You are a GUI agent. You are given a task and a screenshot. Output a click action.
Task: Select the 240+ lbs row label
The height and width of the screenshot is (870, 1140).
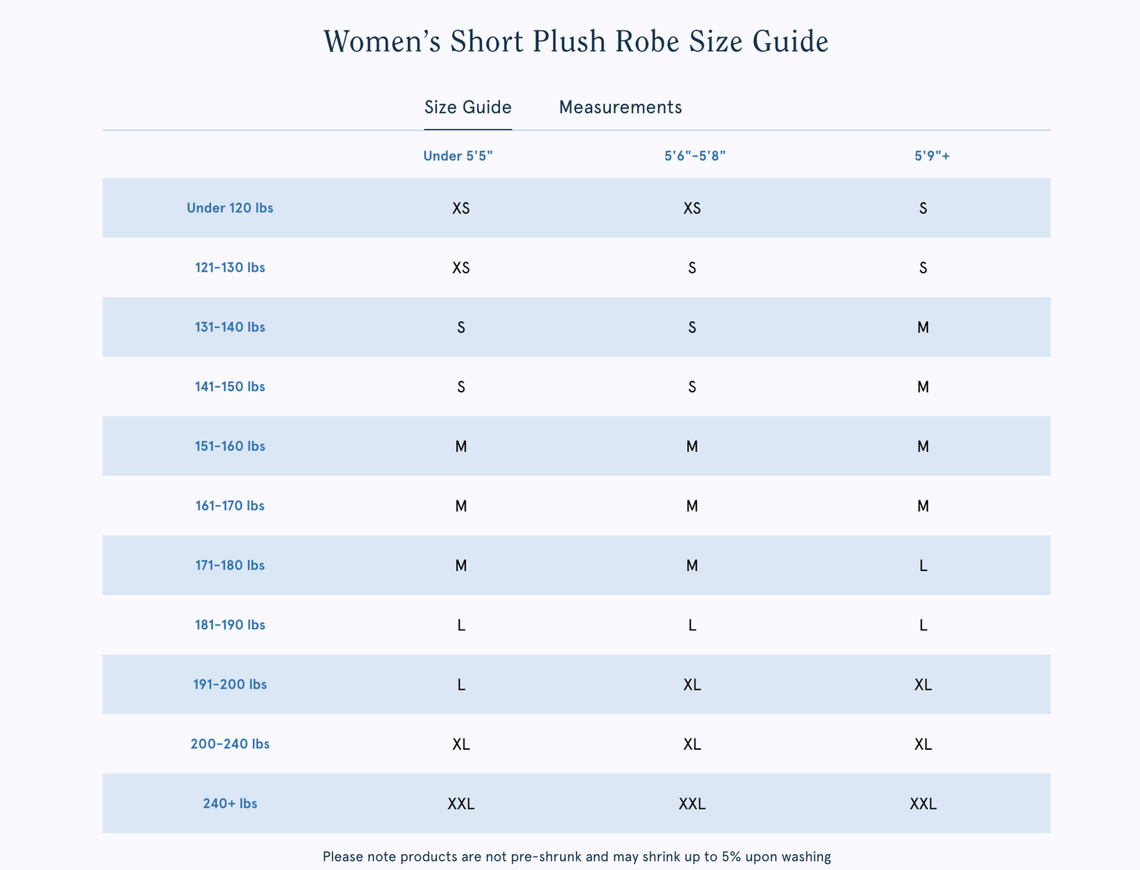(x=230, y=803)
